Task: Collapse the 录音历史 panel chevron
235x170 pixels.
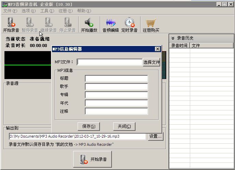Action: [x=173, y=38]
